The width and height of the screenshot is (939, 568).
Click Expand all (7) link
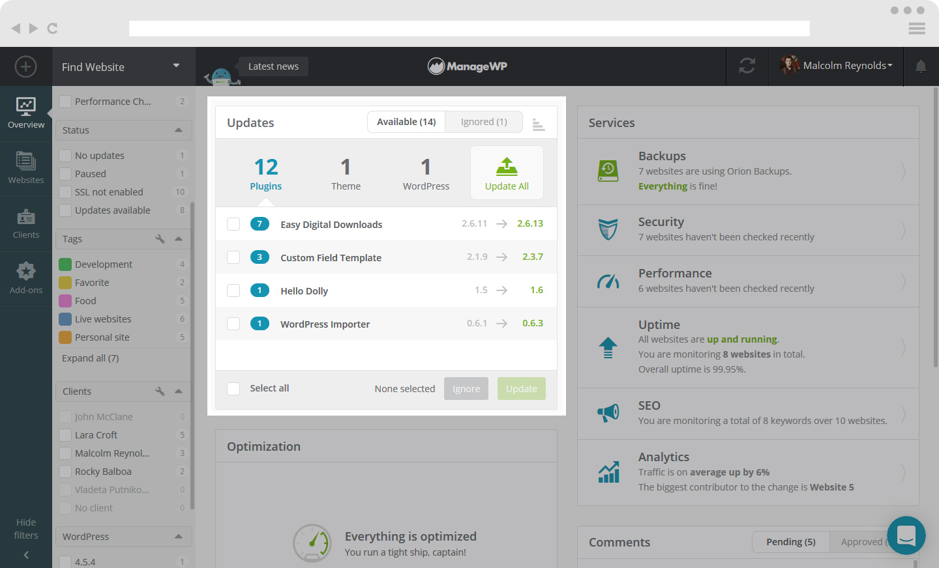coord(91,358)
